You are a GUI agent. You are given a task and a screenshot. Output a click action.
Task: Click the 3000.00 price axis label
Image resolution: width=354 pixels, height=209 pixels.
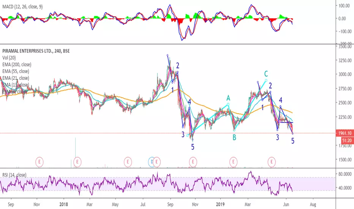tap(345, 74)
